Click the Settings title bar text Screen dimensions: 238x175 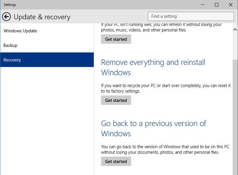(x=10, y=5)
